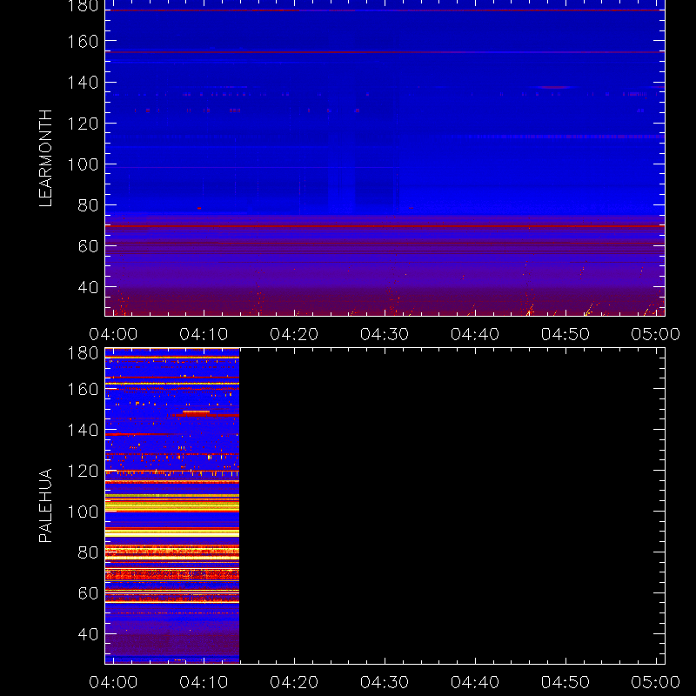Select the 40 tick label on Learmonth axis

(x=88, y=288)
